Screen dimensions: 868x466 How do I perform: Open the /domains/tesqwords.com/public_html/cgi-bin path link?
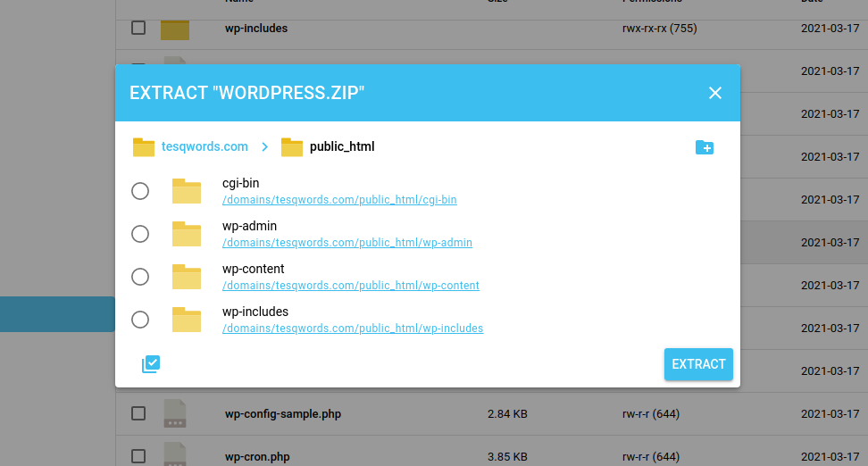339,200
